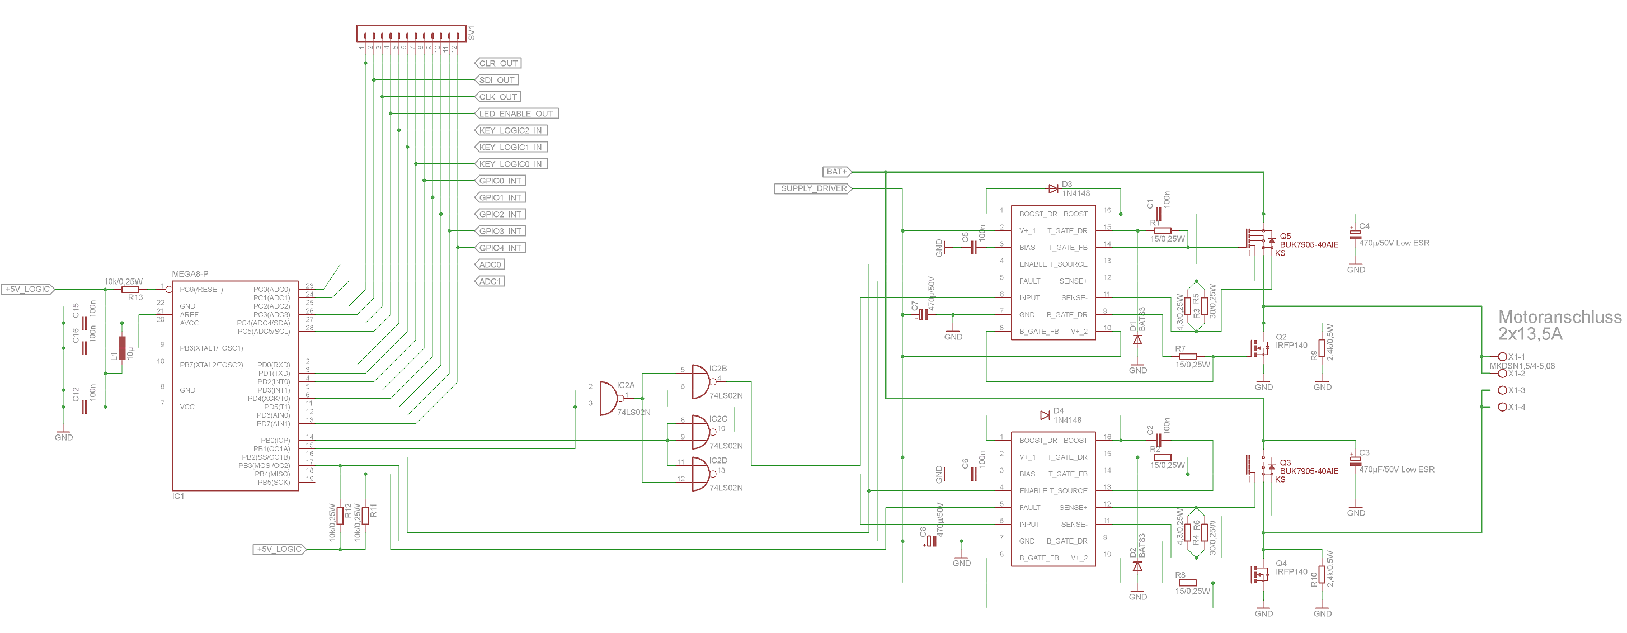The image size is (1627, 633).
Task: Click the +5V_LOGIC label below R12
Action: point(279,549)
